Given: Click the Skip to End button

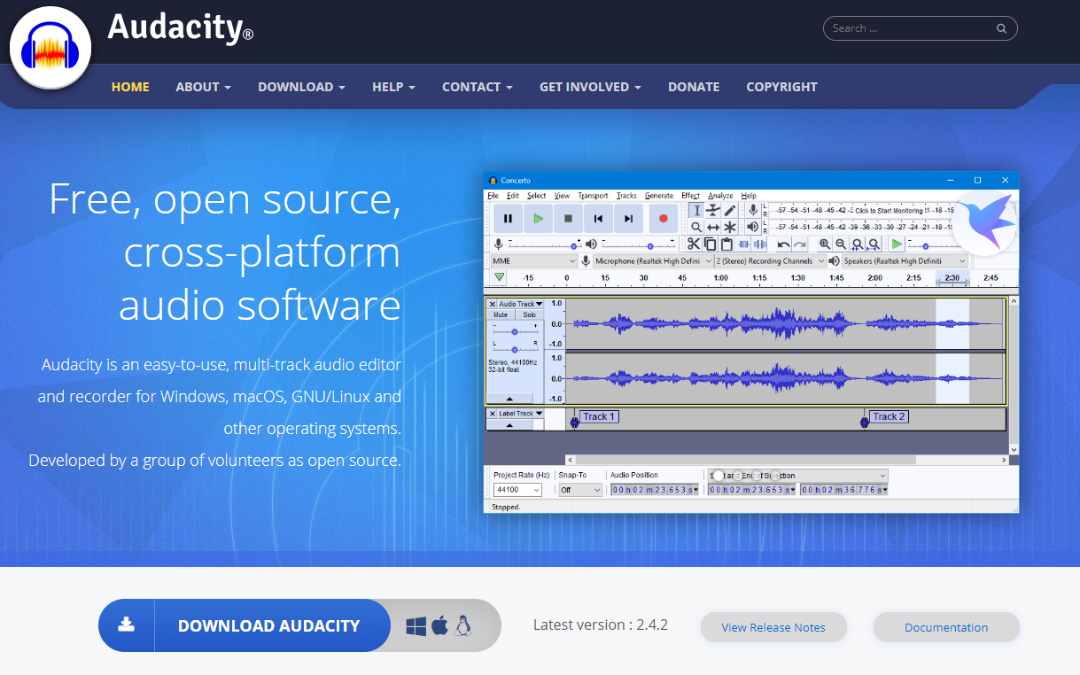Looking at the screenshot, I should coord(629,218).
